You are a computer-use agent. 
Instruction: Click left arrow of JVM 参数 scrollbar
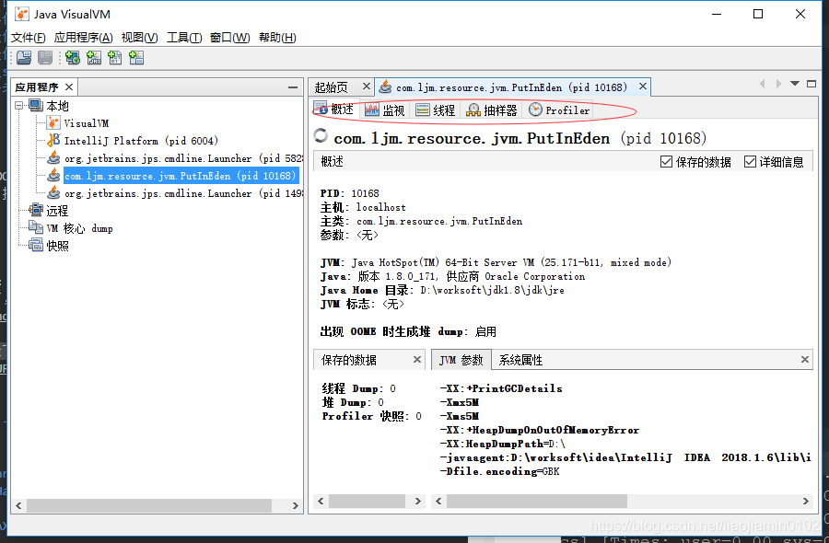tap(438, 501)
